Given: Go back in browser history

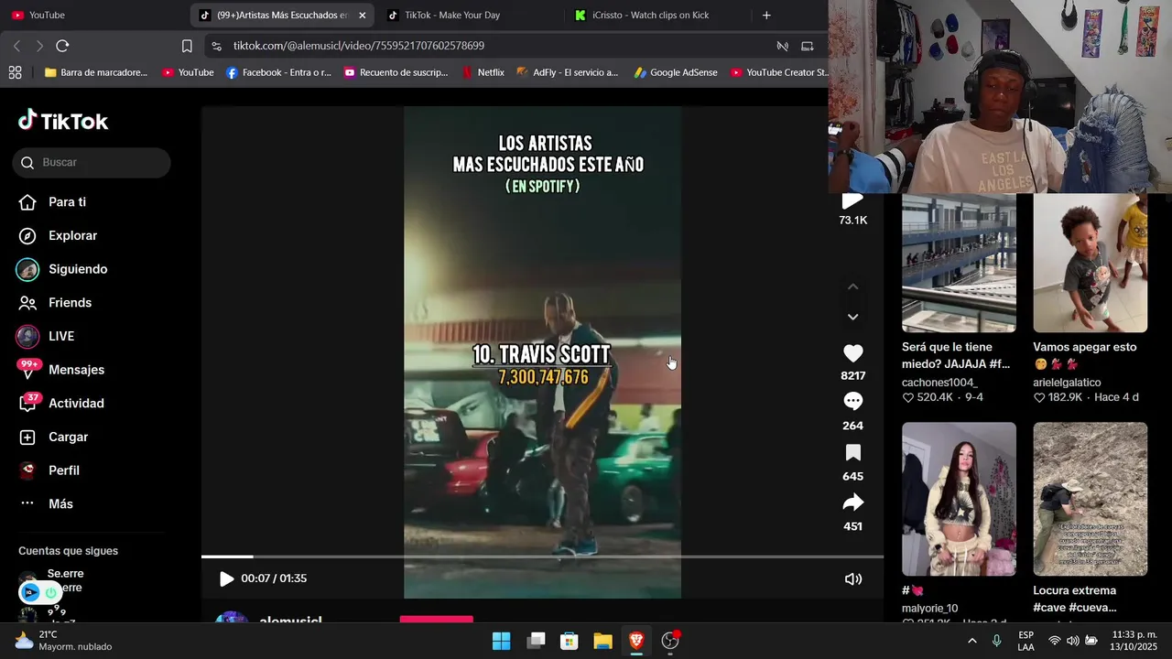Looking at the screenshot, I should click(16, 46).
